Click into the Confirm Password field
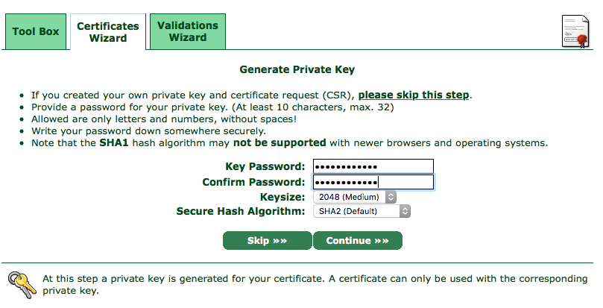Screen dimensions: 603x308 373,182
